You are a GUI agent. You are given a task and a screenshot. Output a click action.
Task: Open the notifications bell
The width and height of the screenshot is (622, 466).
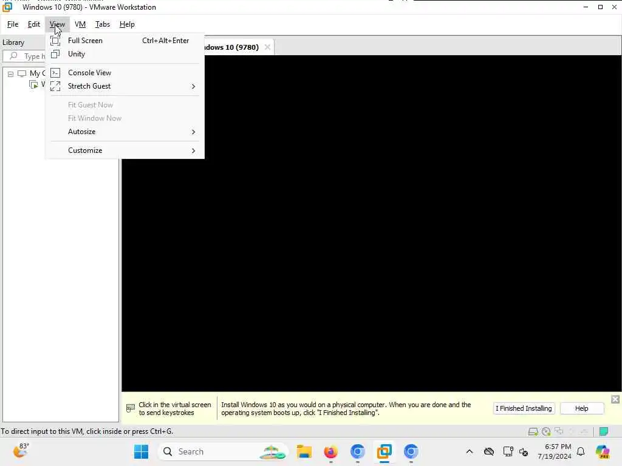point(581,451)
